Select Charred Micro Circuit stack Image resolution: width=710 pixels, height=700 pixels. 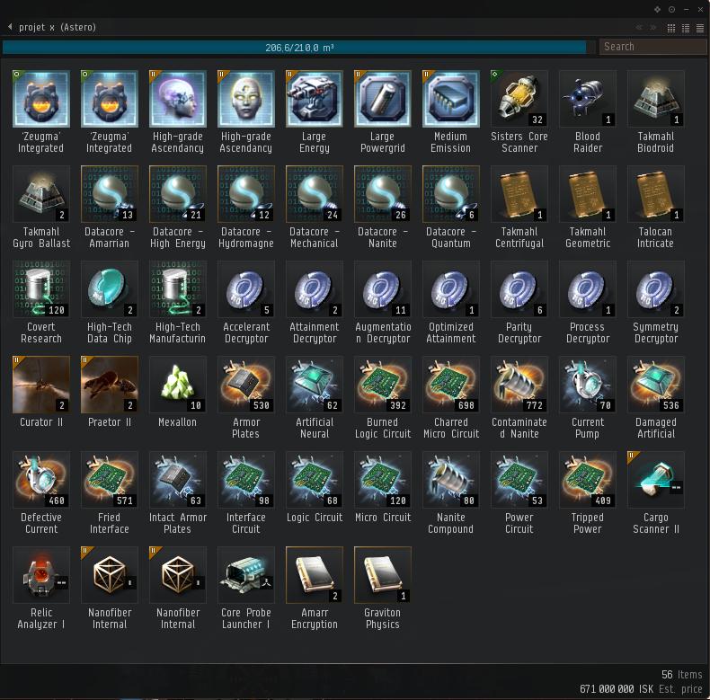(450, 385)
